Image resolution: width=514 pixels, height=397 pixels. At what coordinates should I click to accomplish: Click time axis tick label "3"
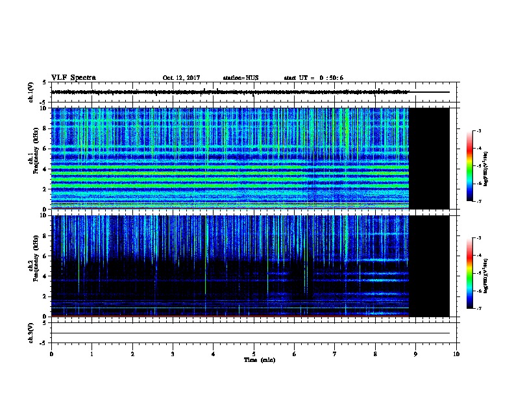click(x=173, y=354)
